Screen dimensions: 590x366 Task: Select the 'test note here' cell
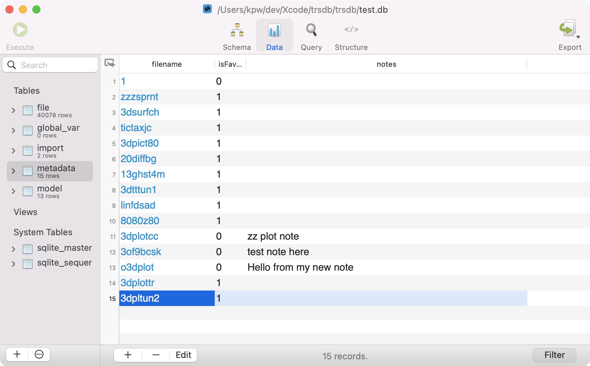pyautogui.click(x=386, y=252)
